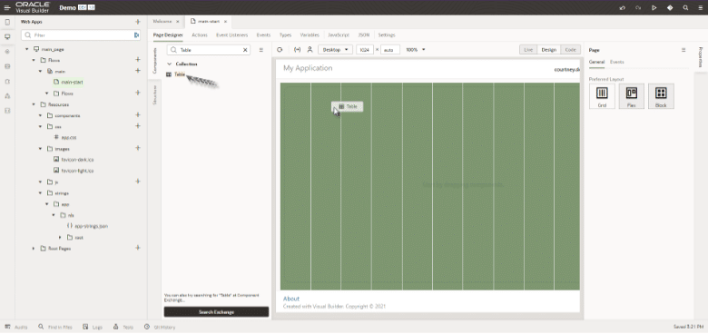Collapse the main_page tree node

coord(26,49)
